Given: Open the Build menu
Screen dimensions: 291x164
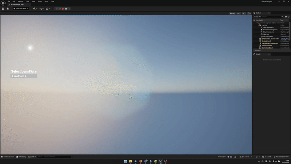Looking at the screenshot, I should [x=33, y=1].
